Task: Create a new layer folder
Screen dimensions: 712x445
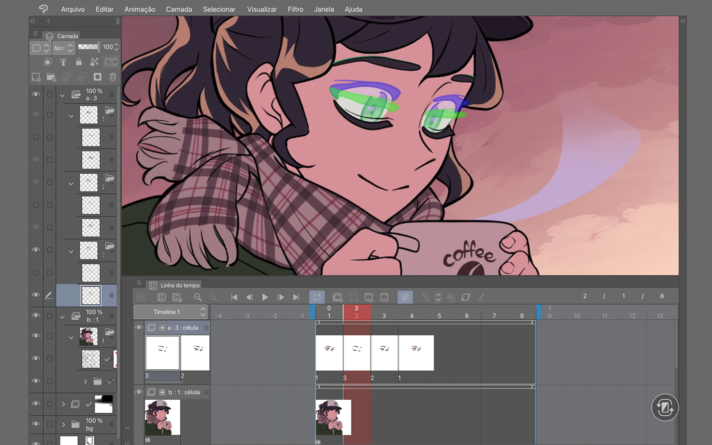Action: [51, 78]
